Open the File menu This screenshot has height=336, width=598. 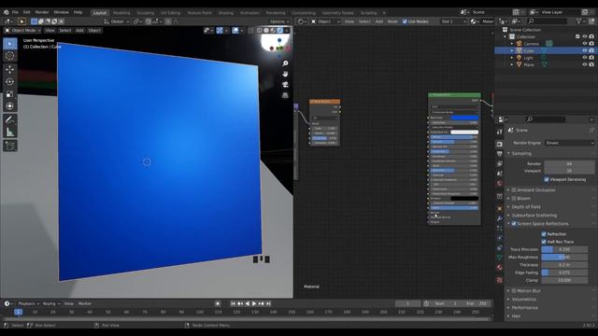point(15,12)
